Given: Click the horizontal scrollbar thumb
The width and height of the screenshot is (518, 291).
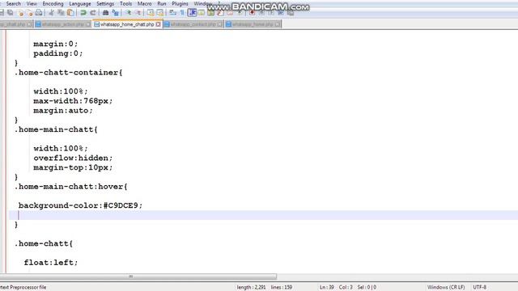Looking at the screenshot, I should coord(138,276).
